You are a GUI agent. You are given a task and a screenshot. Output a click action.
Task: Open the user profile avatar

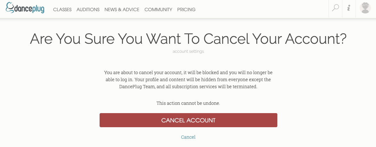coord(365,8)
